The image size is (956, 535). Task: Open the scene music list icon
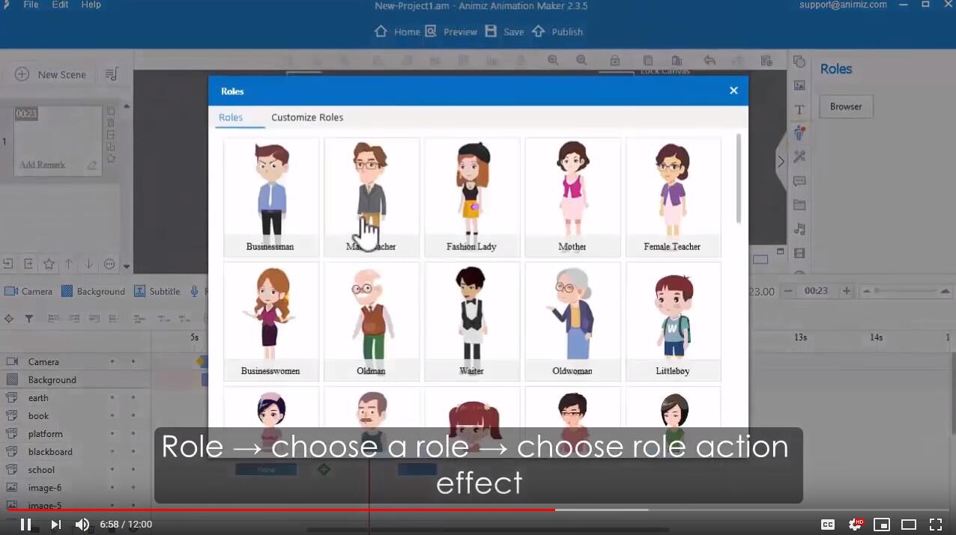click(x=112, y=74)
